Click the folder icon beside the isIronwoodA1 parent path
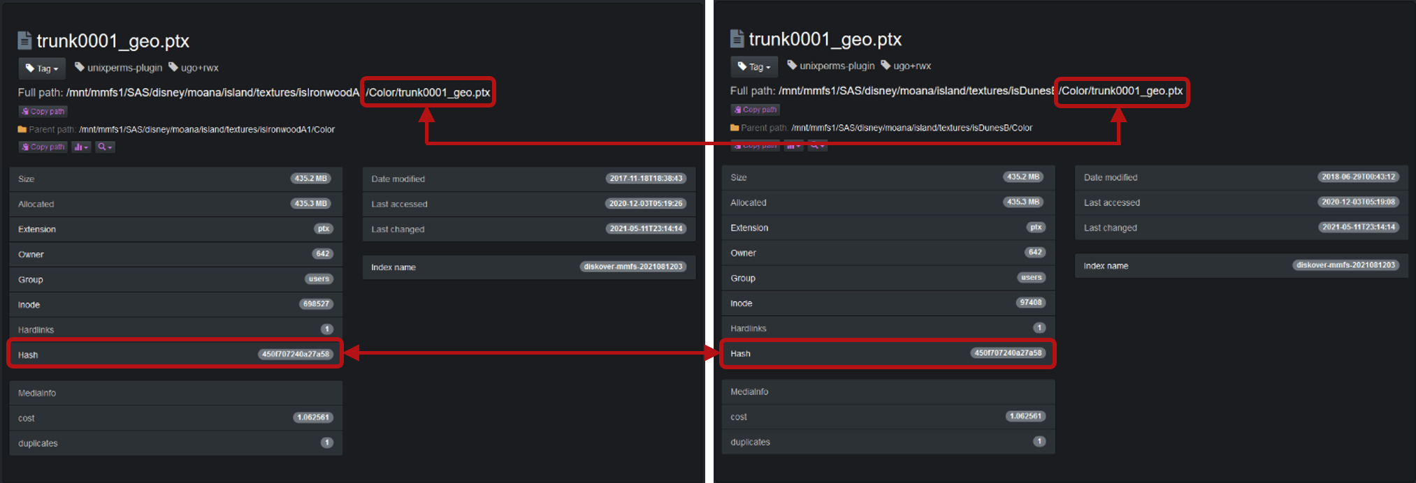 (22, 129)
